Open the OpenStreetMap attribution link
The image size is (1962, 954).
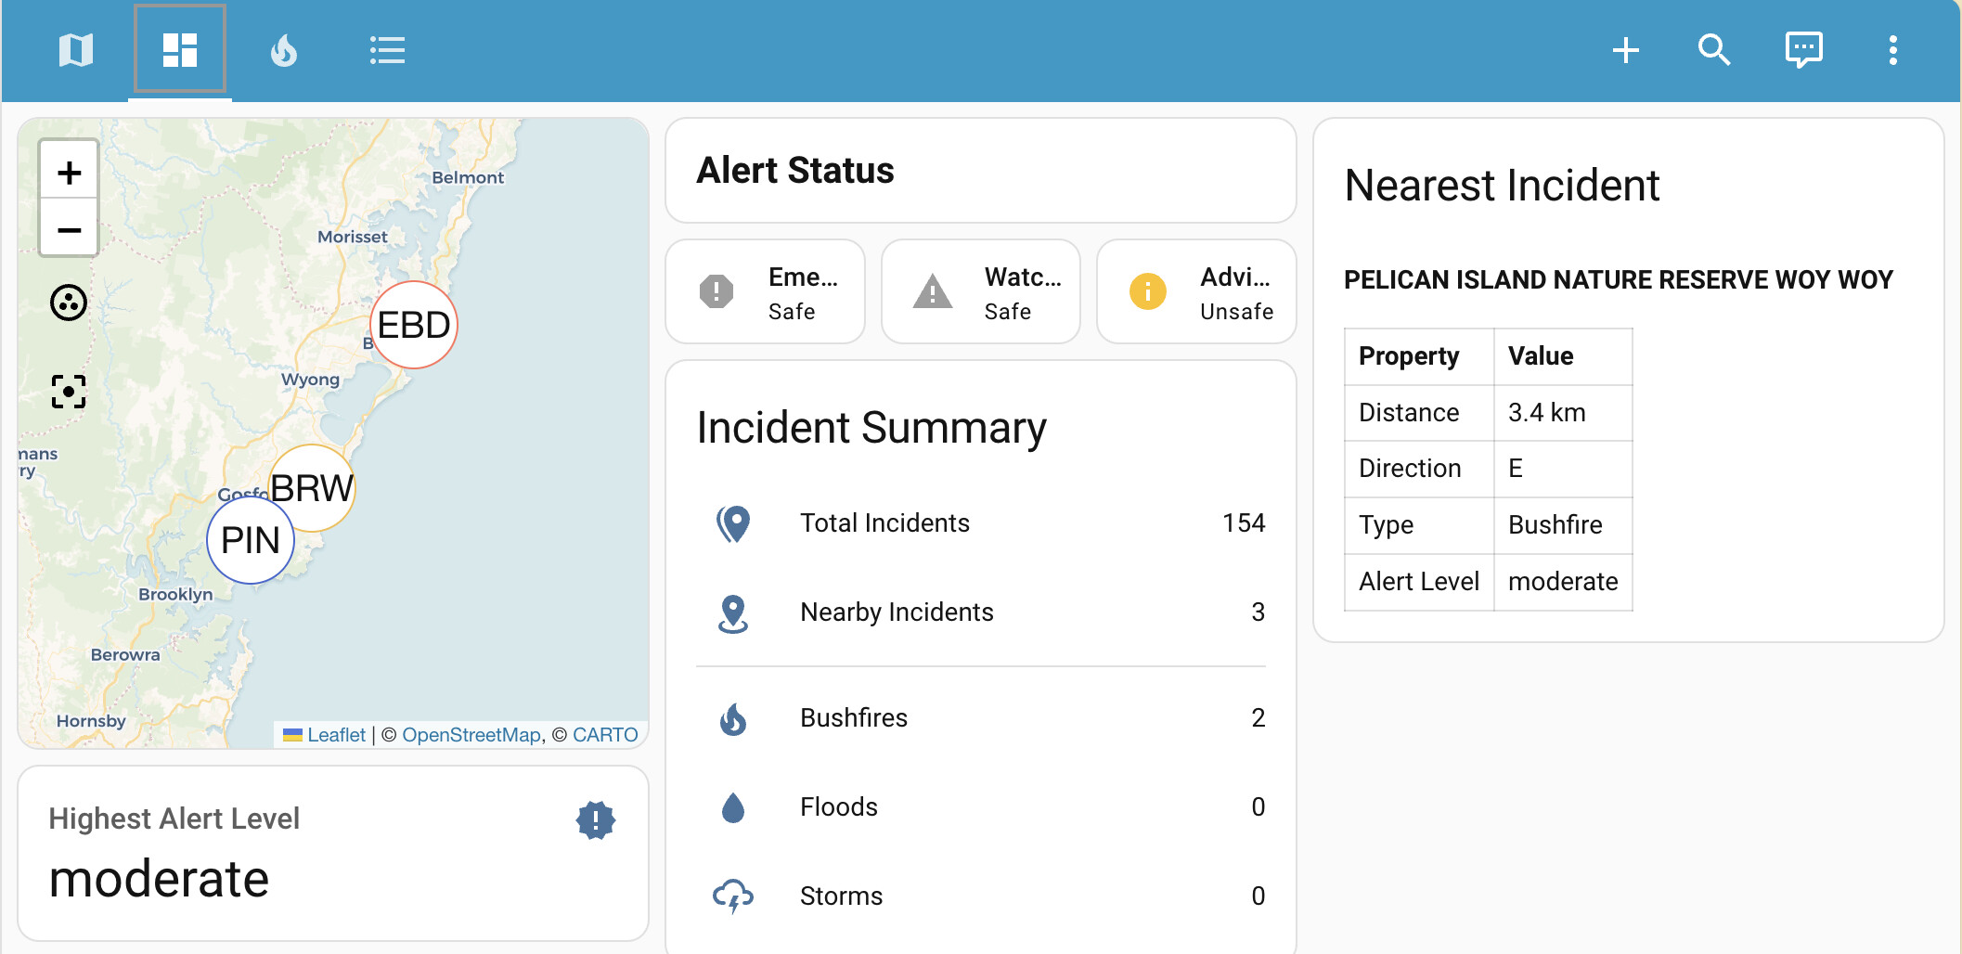pyautogui.click(x=471, y=735)
